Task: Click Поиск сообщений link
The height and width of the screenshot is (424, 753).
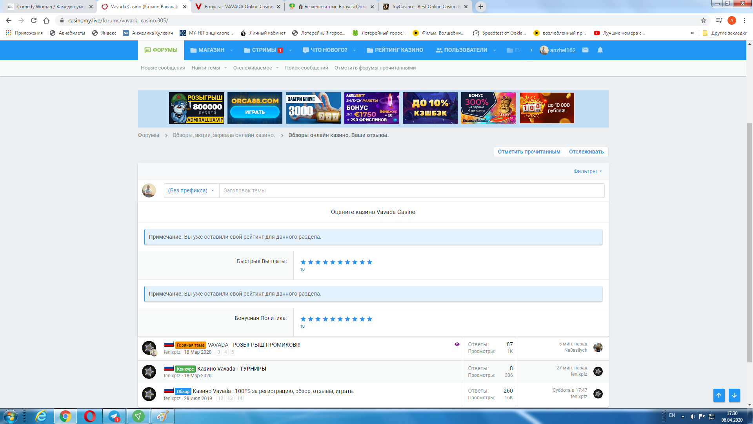Action: pos(306,68)
